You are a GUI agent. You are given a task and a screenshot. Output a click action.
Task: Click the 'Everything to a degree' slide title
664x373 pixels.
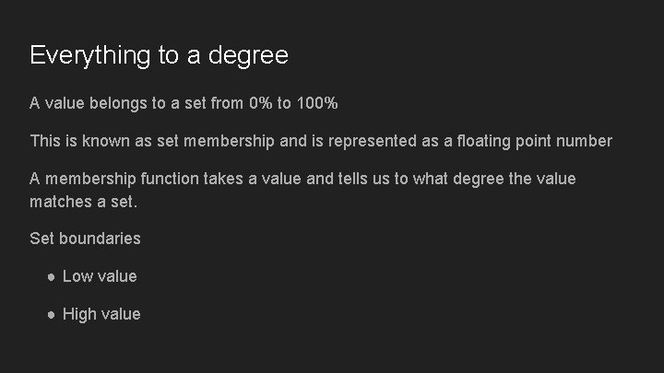pos(159,55)
